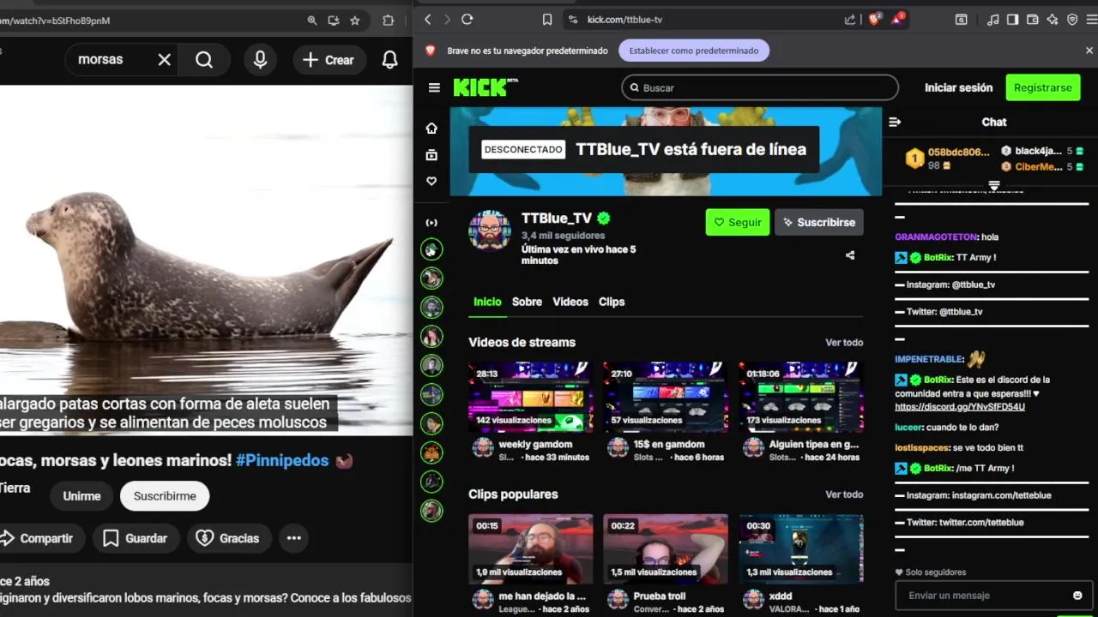
Task: Collapse the Kick chat panel with arrow icon
Action: [895, 122]
